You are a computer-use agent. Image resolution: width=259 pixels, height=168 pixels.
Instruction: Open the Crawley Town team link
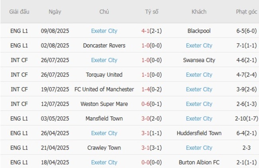(104, 148)
